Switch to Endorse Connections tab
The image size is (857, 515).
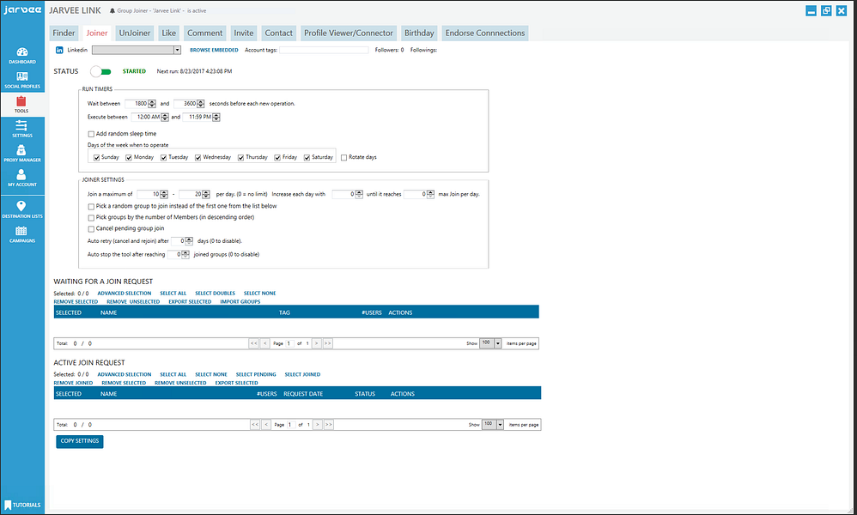point(485,33)
